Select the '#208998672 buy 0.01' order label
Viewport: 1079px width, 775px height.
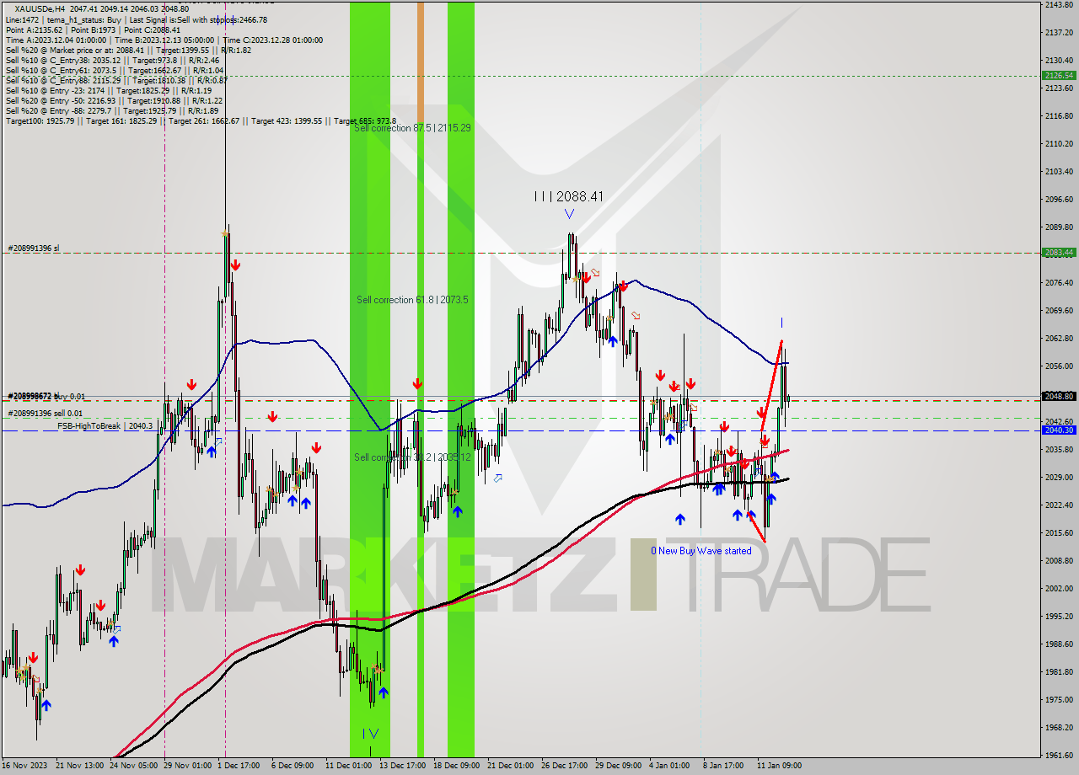[x=46, y=396]
